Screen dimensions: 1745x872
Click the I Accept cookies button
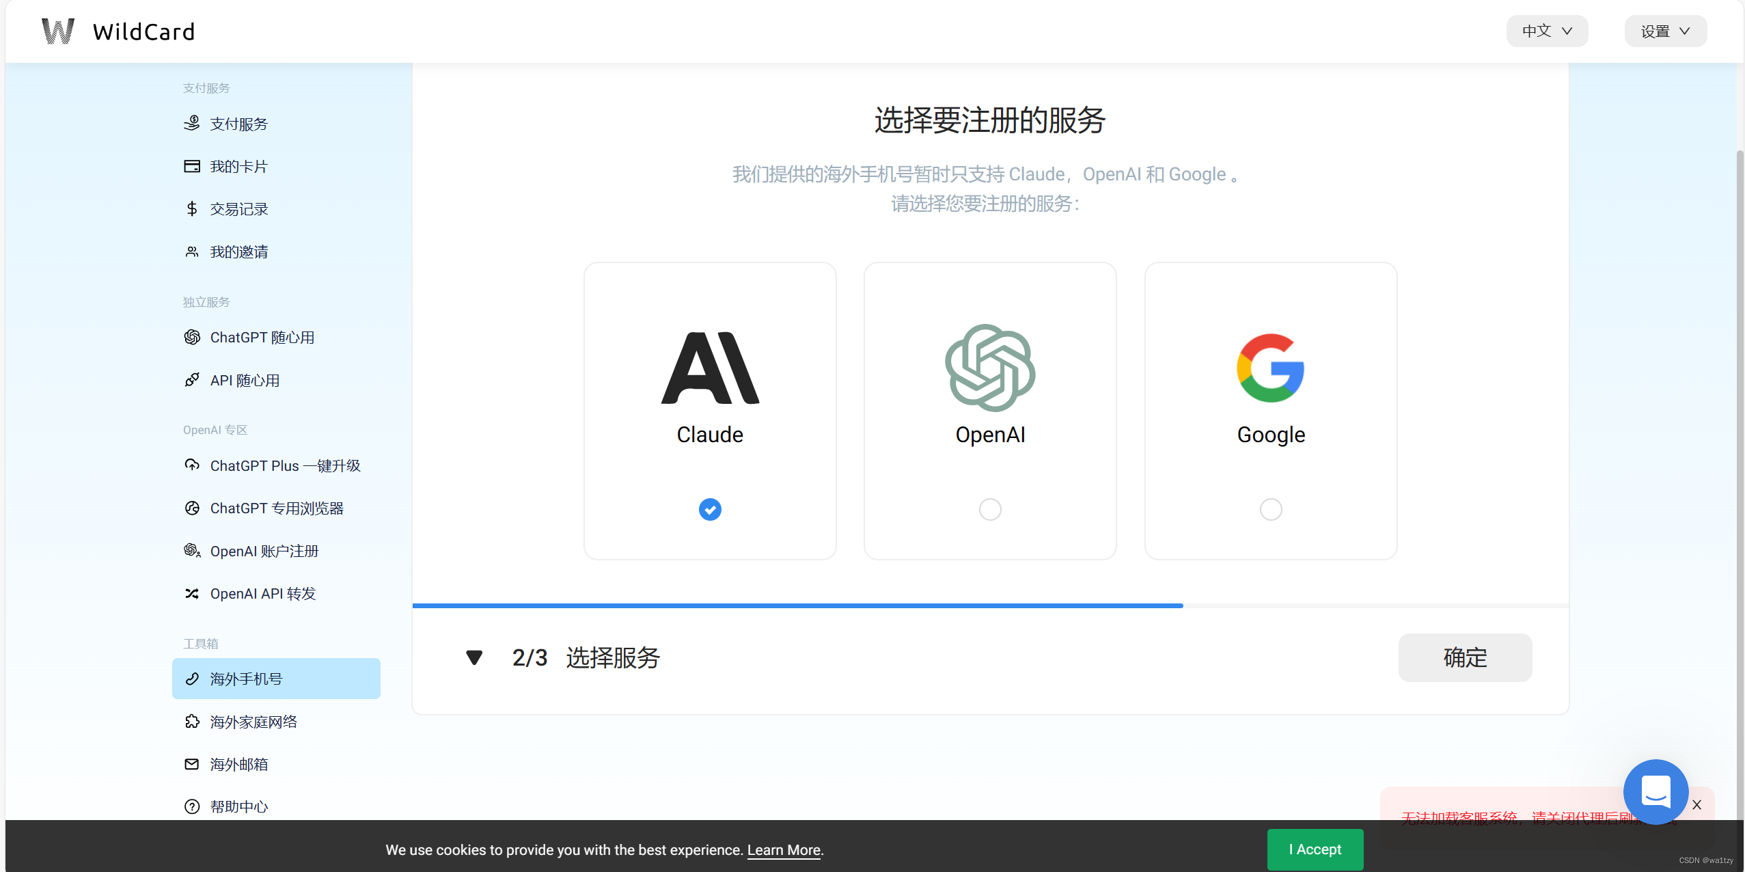click(x=1315, y=849)
